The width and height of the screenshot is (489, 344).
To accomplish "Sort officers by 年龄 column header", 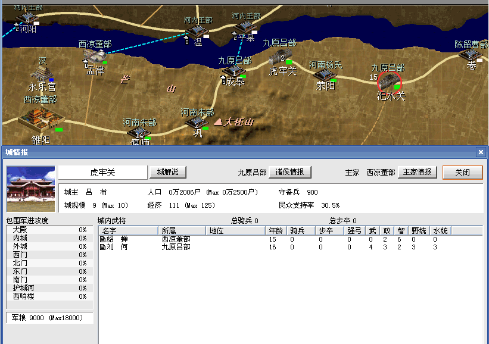I will 275,230.
